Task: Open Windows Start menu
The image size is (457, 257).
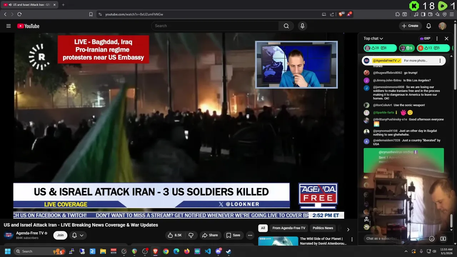Action: tap(7, 251)
